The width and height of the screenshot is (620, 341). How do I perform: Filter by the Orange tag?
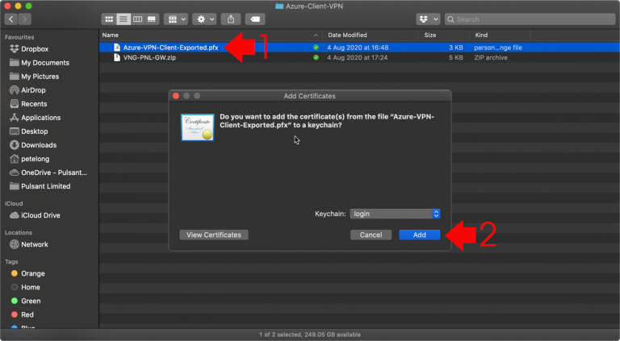pyautogui.click(x=33, y=273)
